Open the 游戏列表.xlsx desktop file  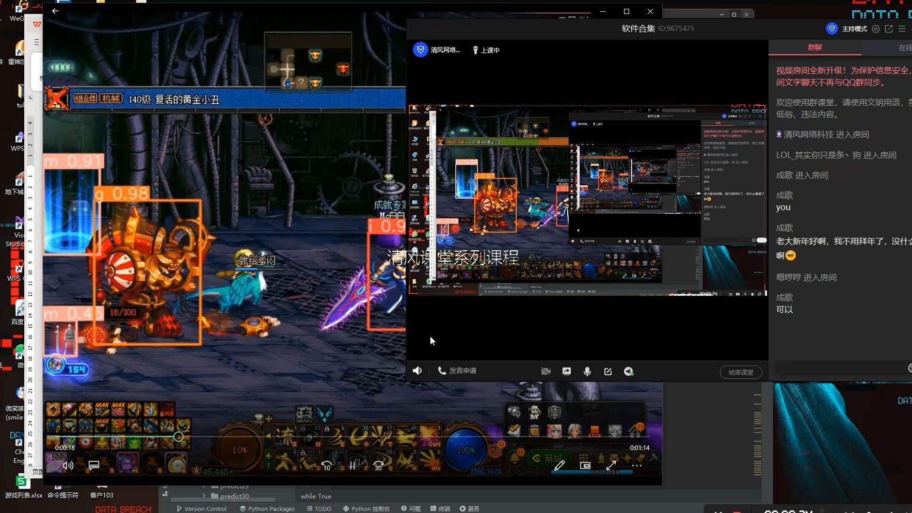(x=23, y=487)
